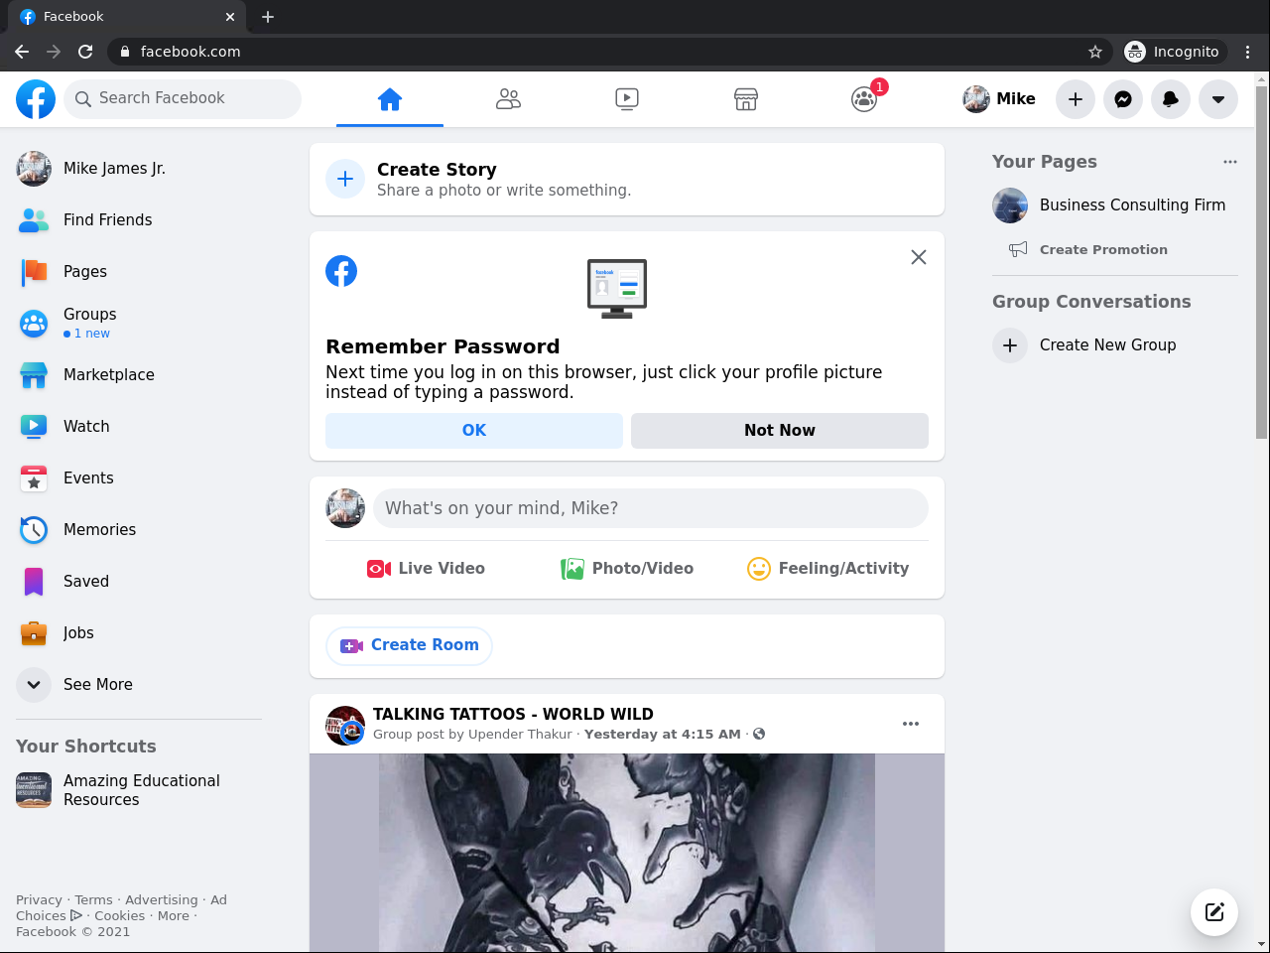The height and width of the screenshot is (953, 1270).
Task: Click Create Promotion megaphone link
Action: 1088,250
